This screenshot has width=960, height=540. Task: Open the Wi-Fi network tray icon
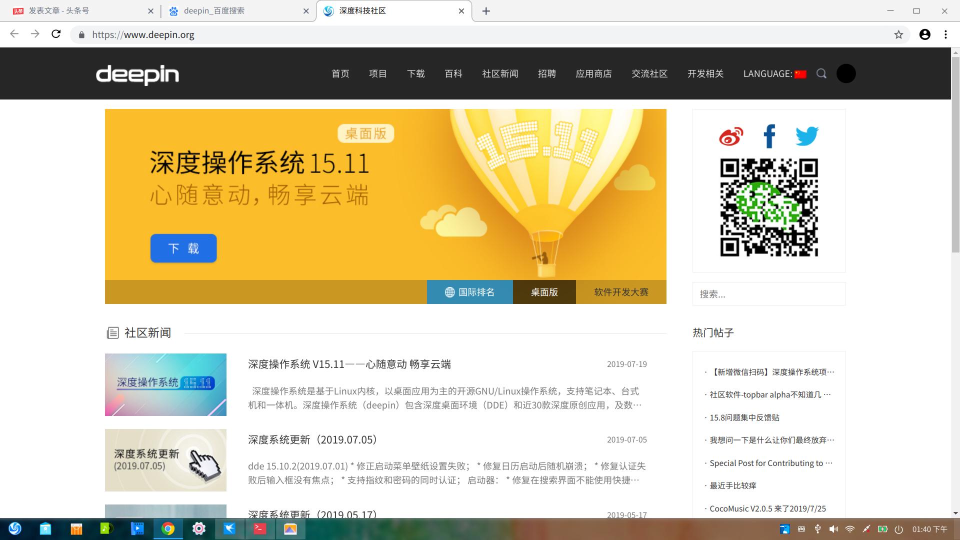pos(850,529)
